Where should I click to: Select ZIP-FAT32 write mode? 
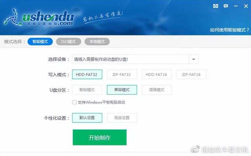(122, 74)
